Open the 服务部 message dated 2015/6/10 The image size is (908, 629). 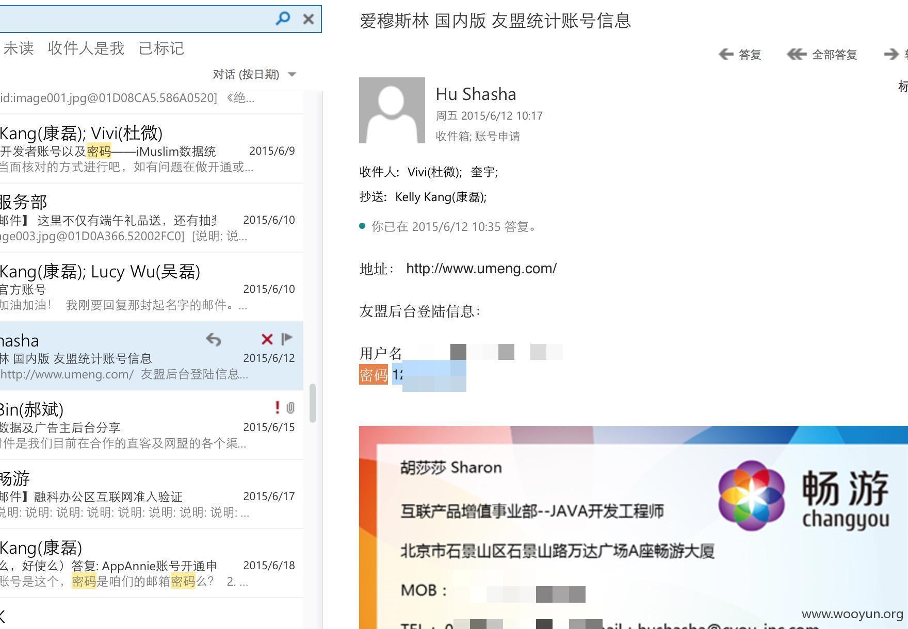(152, 218)
